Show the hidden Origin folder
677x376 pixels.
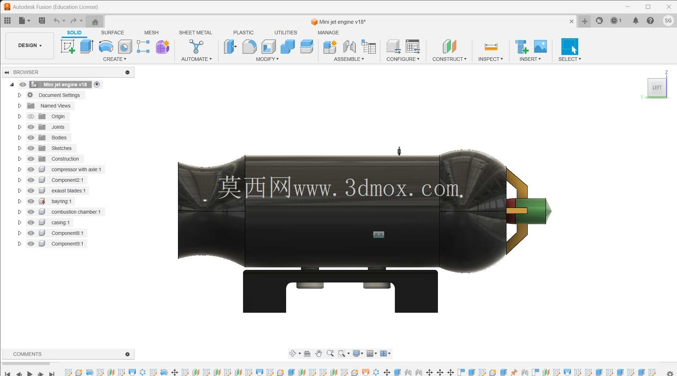(x=31, y=116)
